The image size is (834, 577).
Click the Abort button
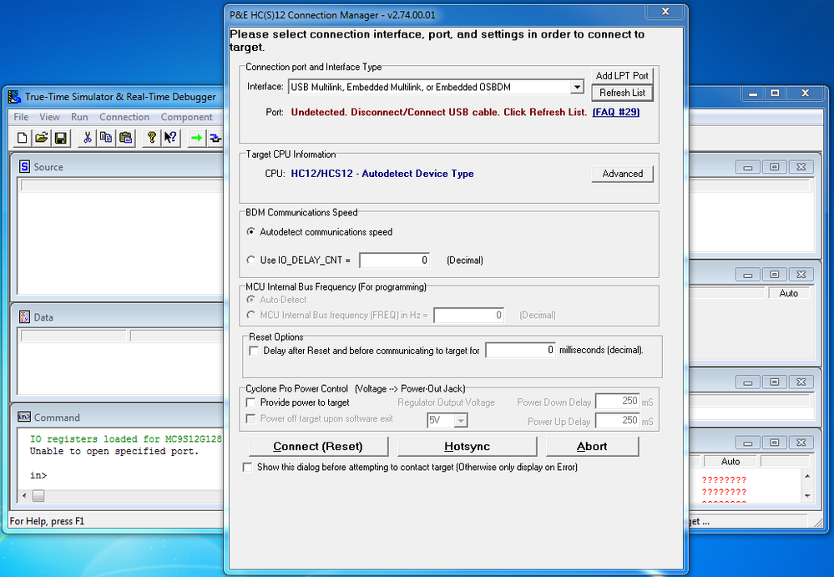click(x=592, y=446)
